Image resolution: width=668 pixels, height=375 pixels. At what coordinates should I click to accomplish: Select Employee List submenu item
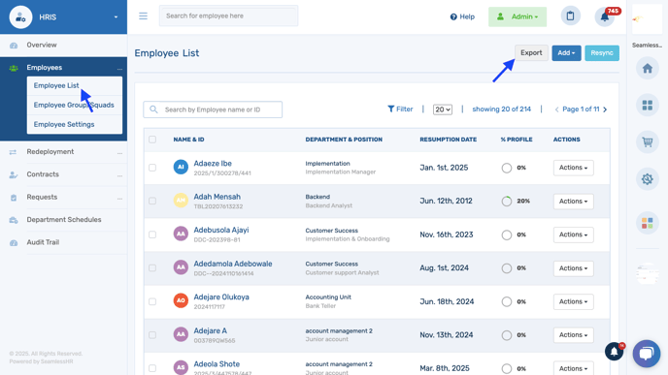pyautogui.click(x=56, y=85)
